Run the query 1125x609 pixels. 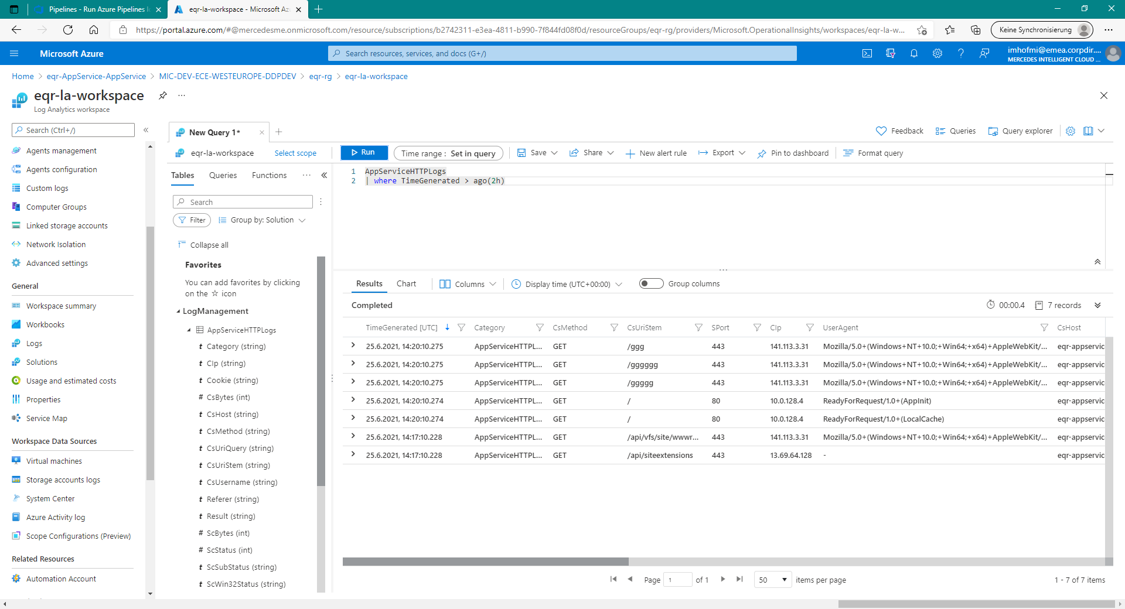click(364, 152)
